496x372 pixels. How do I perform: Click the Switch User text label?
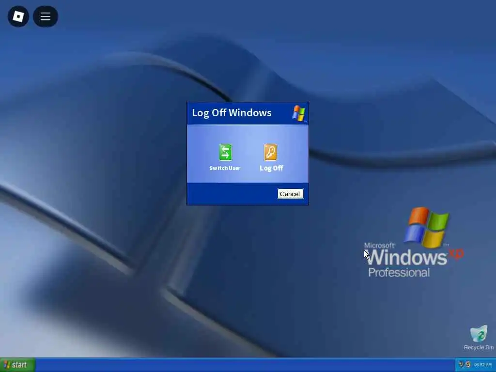click(225, 168)
